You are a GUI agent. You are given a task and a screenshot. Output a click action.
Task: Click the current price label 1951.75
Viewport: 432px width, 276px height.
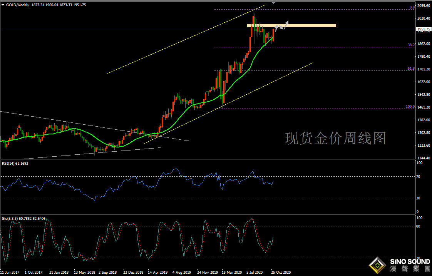point(424,29)
